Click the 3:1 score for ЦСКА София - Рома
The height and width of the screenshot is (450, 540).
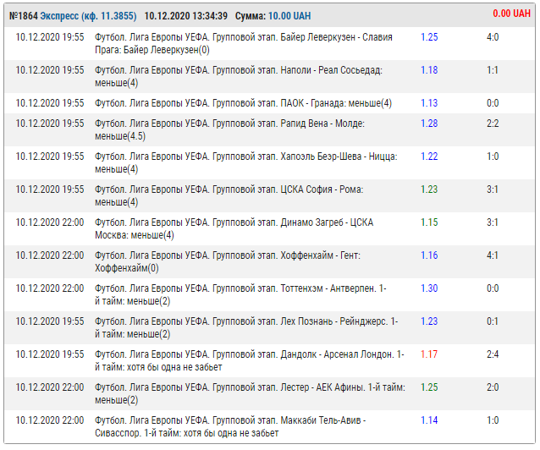pos(493,189)
